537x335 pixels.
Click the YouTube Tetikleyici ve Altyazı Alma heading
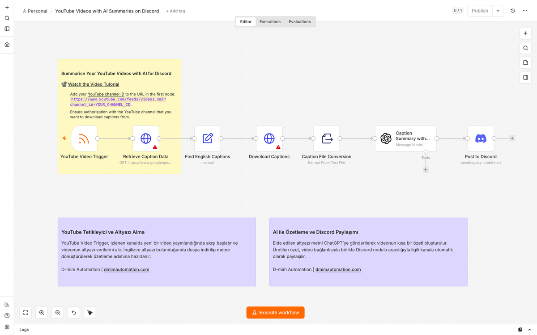coord(103,232)
